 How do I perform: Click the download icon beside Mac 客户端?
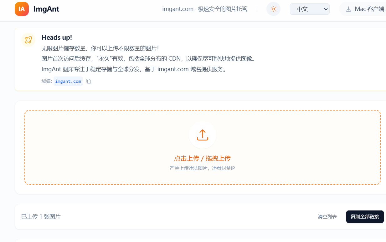click(348, 9)
